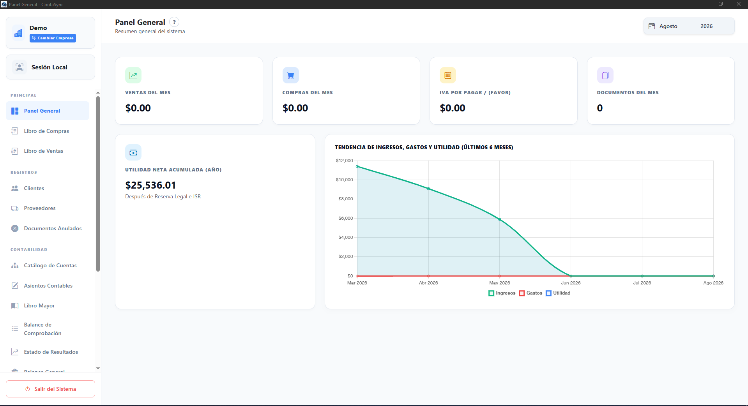Click the Ventas del Mes trend icon

tap(133, 75)
